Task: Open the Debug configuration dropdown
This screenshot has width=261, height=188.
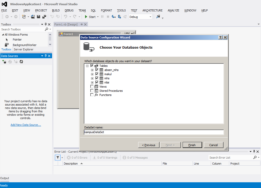Action: click(x=150, y=17)
